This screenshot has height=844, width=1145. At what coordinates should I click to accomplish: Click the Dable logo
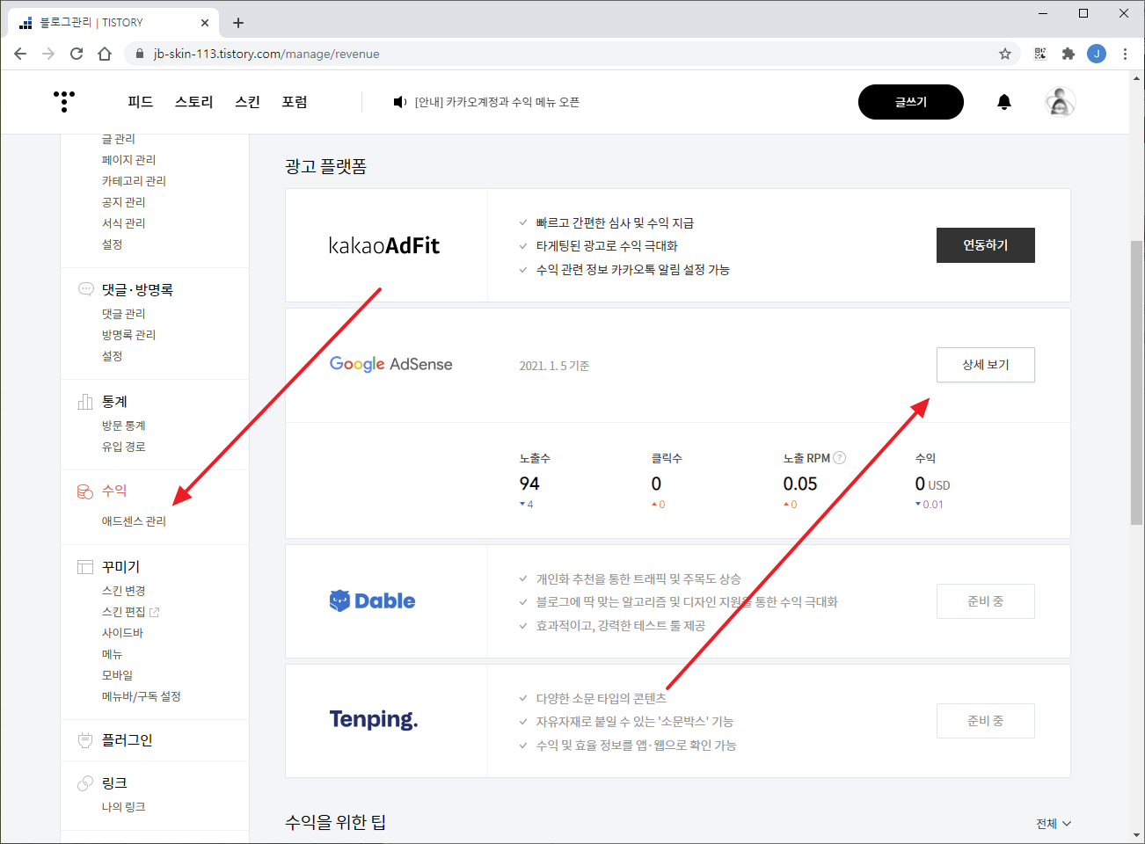click(372, 601)
